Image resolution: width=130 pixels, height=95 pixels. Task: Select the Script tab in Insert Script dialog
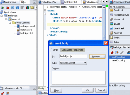pos(55,50)
